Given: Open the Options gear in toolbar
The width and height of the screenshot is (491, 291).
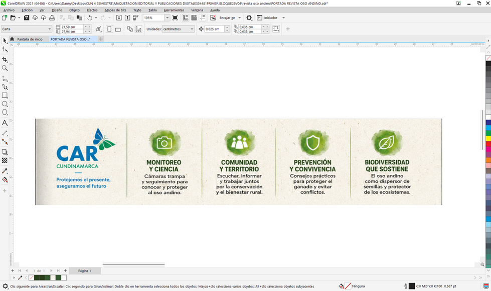Looking at the screenshot, I should pyautogui.click(x=249, y=18).
